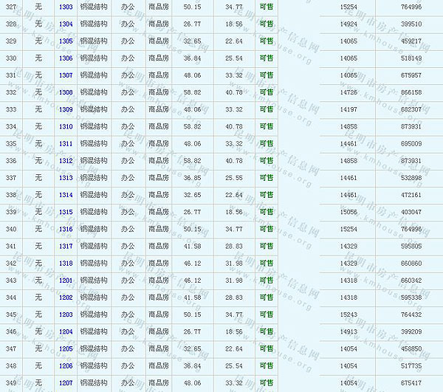Screen dimensions: 443x392
Task: Select the 1317 room link
Action: click(66, 247)
